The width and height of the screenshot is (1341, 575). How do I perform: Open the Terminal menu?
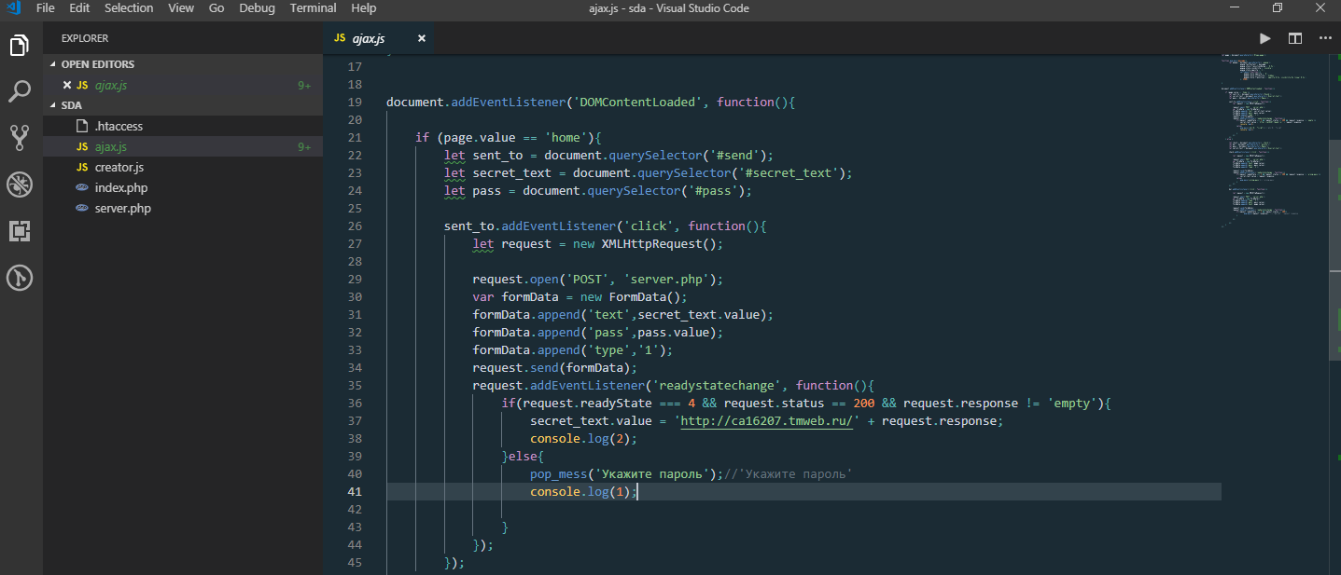tap(314, 8)
